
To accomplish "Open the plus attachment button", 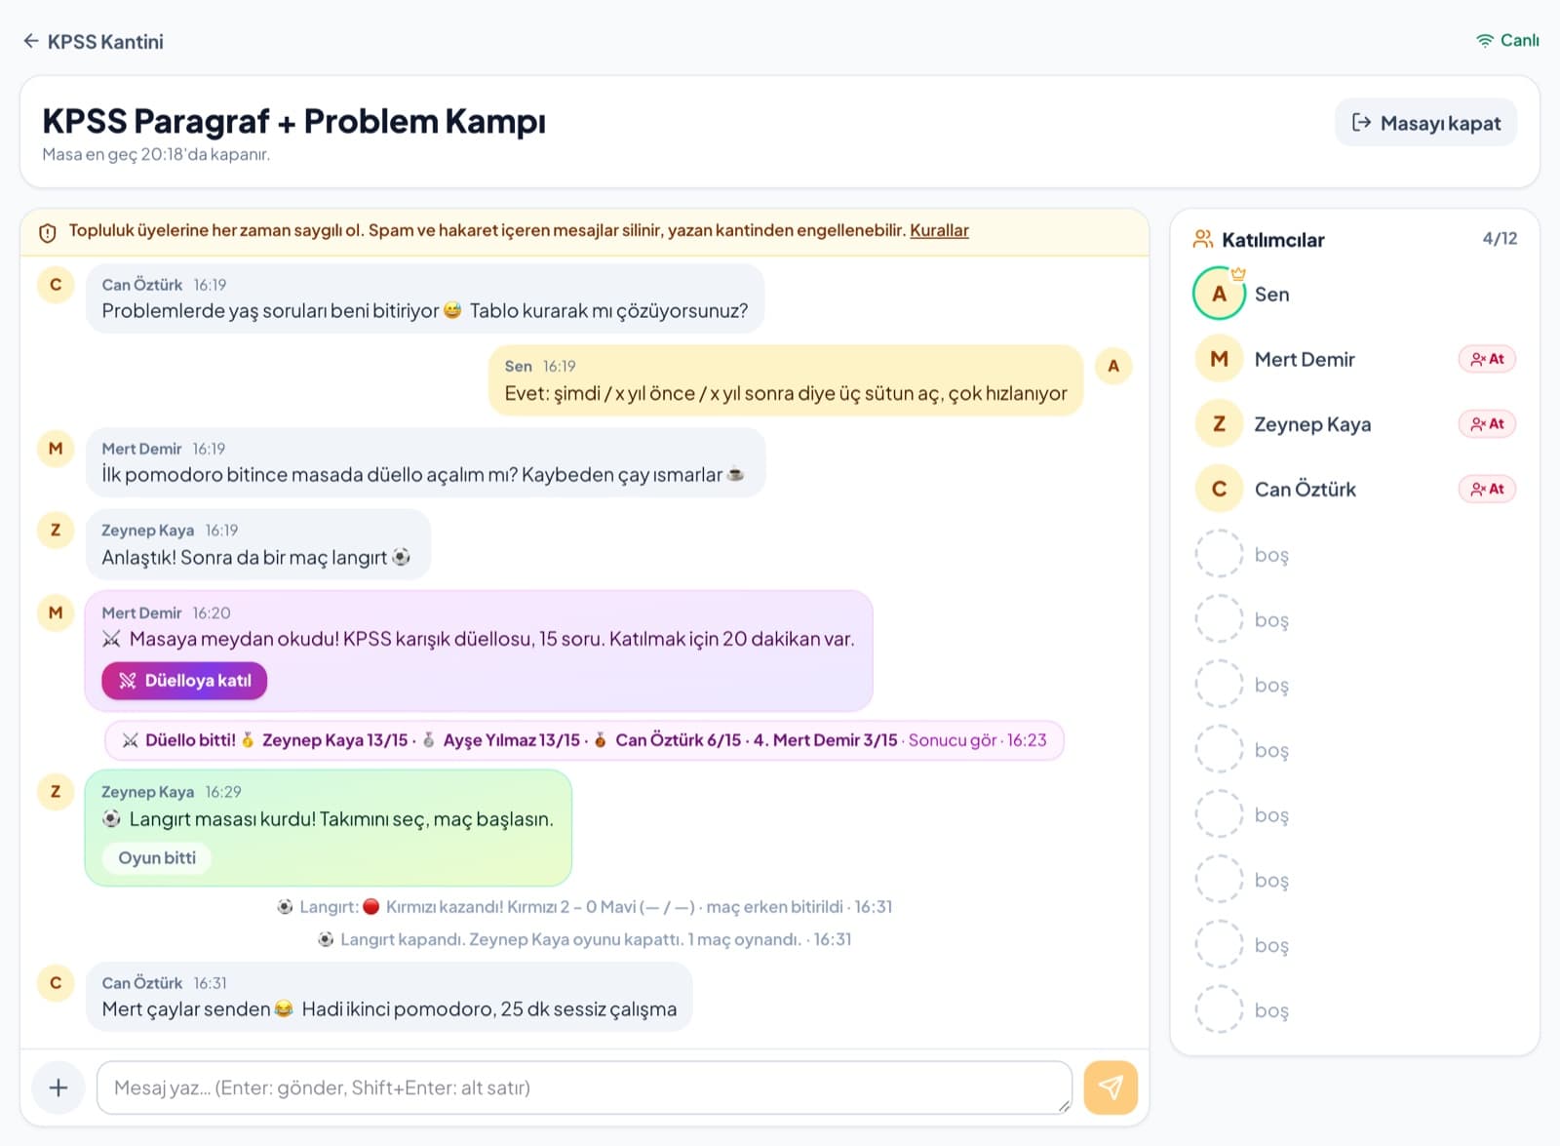I will pos(58,1087).
